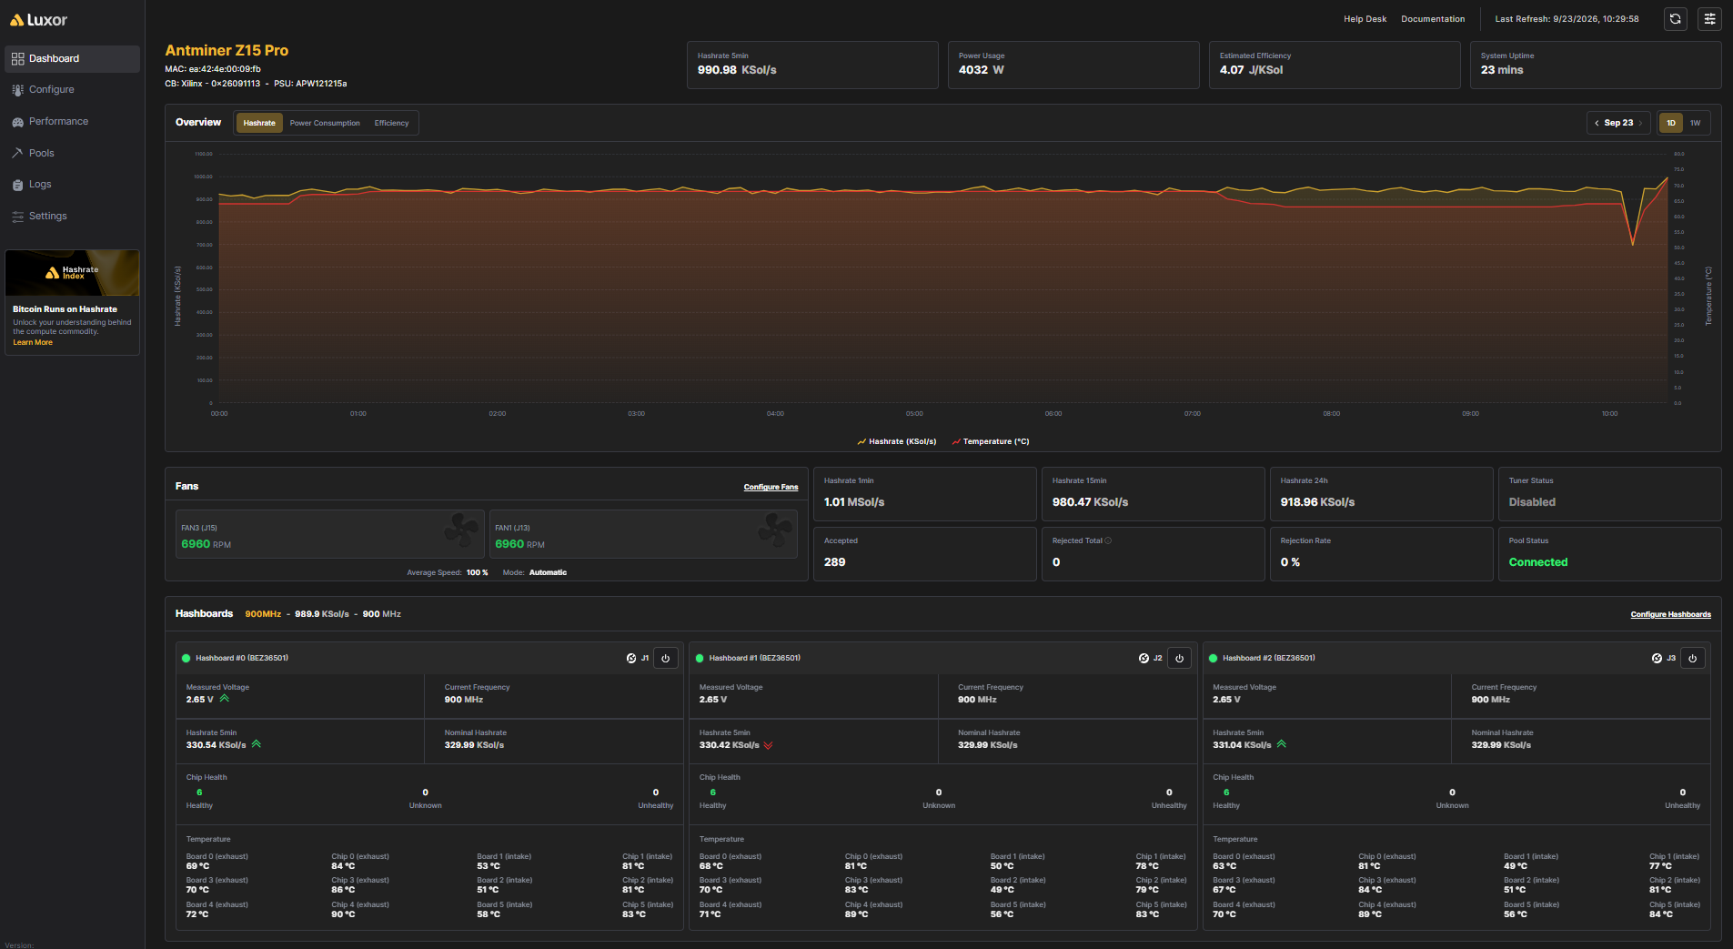Open the Configure Hashboards link

(1670, 614)
